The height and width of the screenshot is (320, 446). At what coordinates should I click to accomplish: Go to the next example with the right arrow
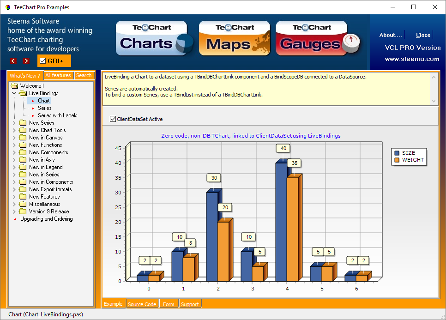point(26,61)
